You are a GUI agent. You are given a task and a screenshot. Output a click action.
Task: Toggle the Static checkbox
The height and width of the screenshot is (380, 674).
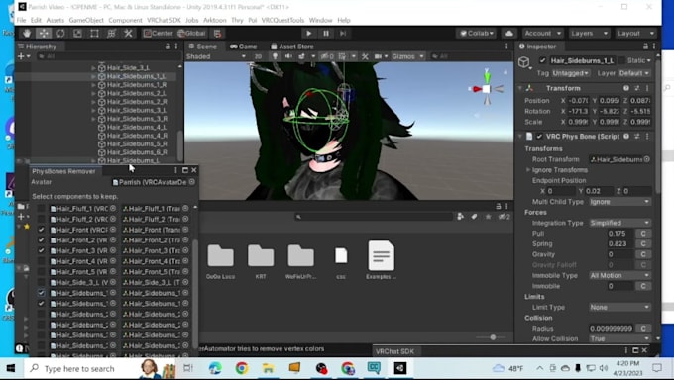621,60
